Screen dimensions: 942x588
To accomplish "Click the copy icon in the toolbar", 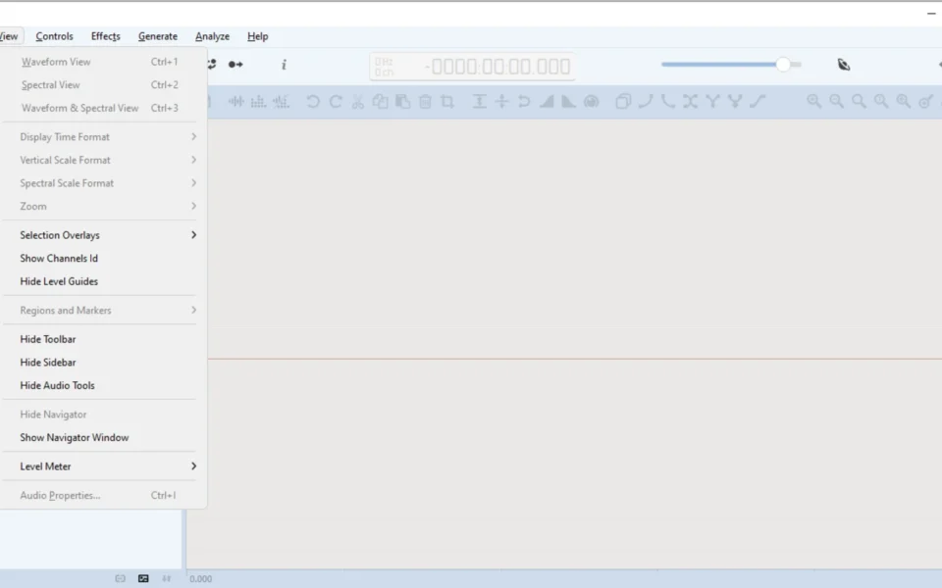I will (381, 101).
